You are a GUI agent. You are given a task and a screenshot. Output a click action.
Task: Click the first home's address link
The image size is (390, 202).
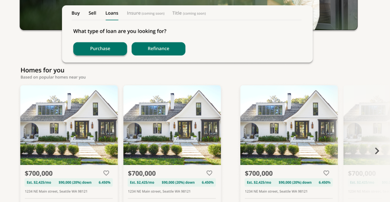pyautogui.click(x=56, y=192)
